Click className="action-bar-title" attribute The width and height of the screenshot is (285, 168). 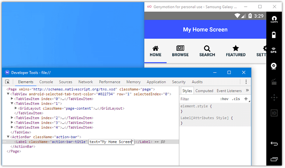pyautogui.click(x=58, y=142)
